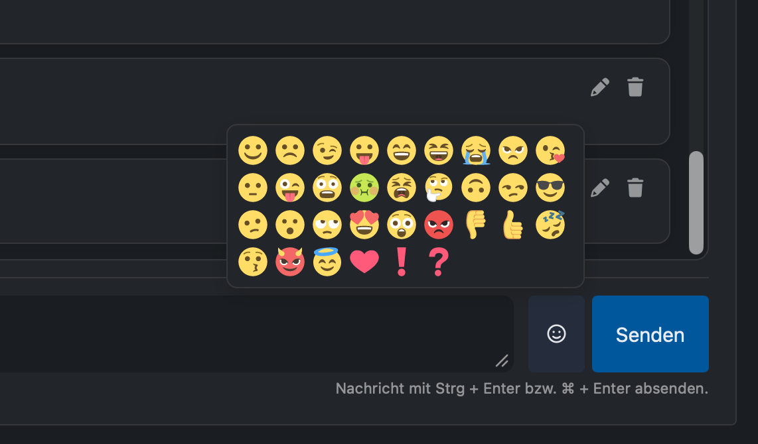Choose the sleeping face emoji
Viewport: 758px width, 444px height.
(x=550, y=225)
